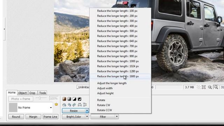224x126 pixels.
Task: Switch to the Home tab
Action: point(12,92)
